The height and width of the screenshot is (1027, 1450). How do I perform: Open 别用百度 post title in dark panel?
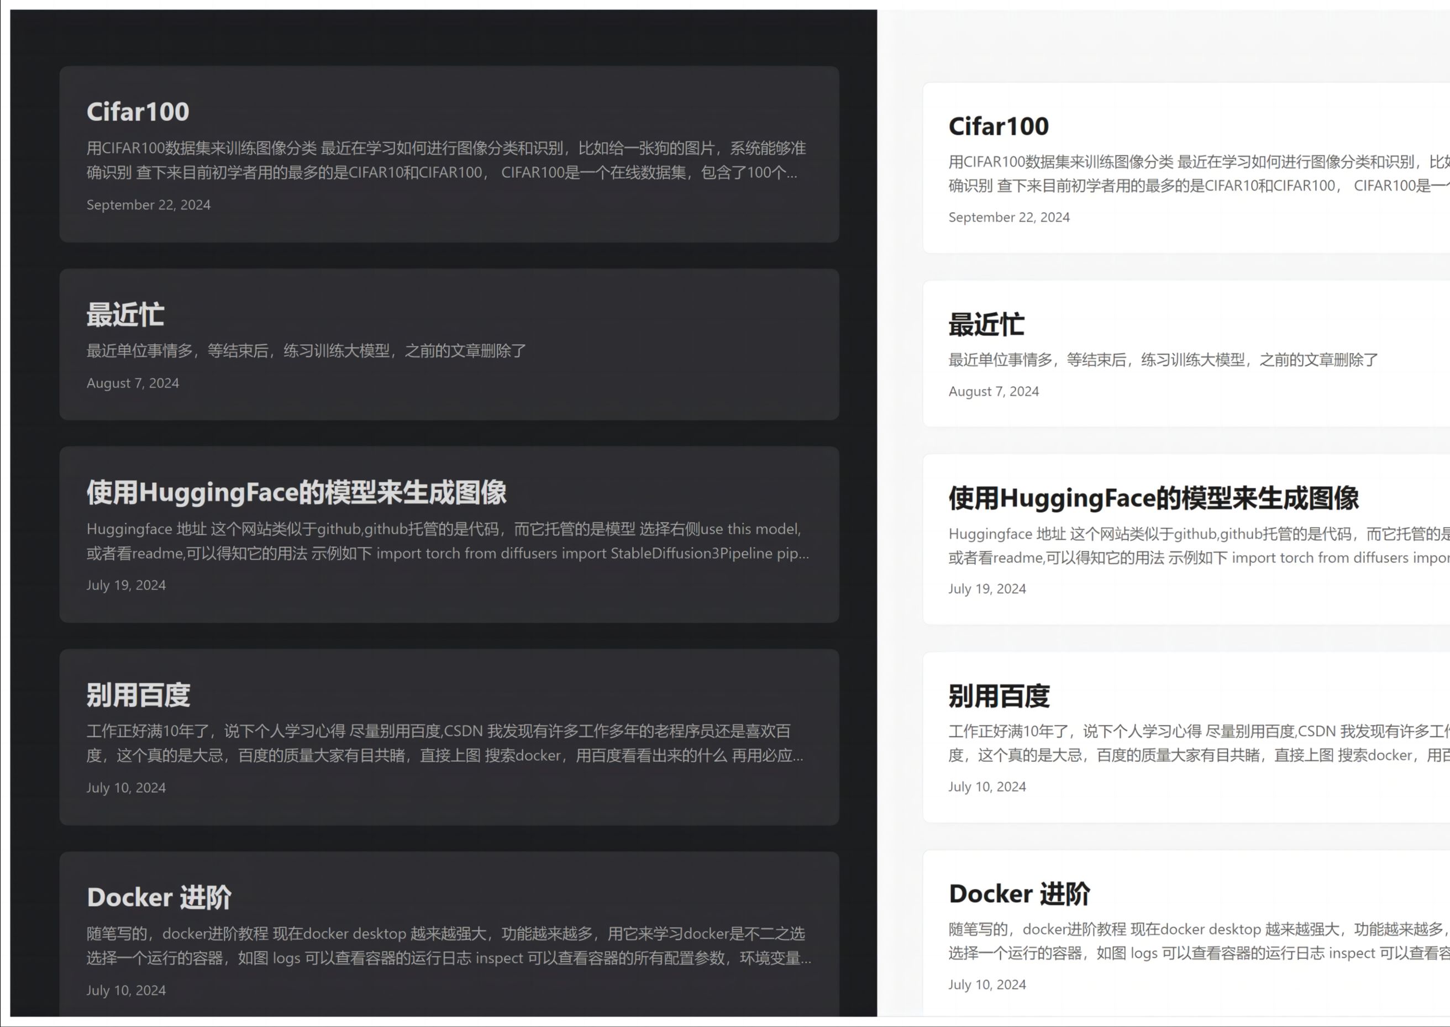pyautogui.click(x=139, y=695)
